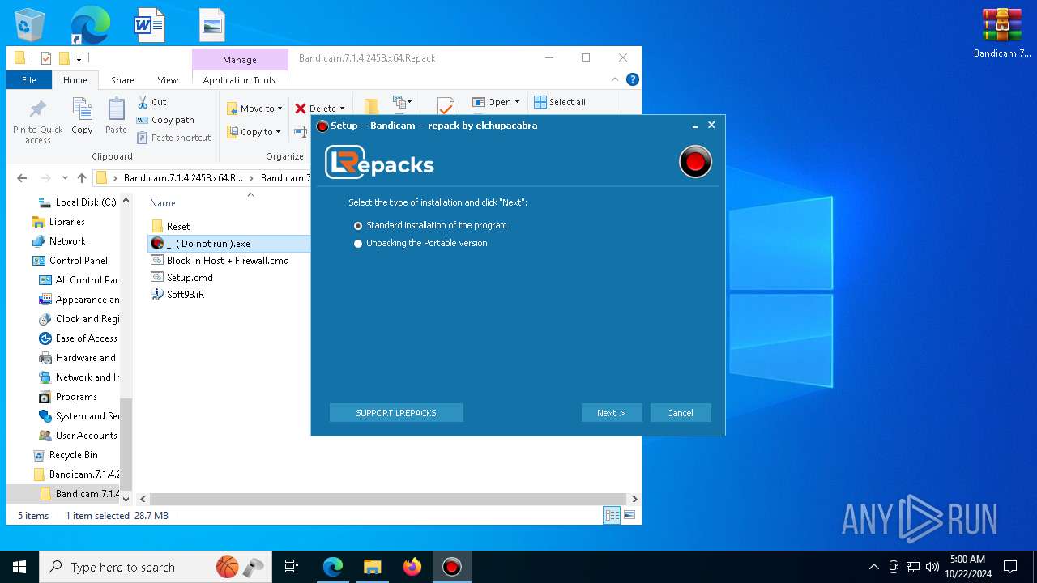Select Unpacking the Portable version option
1037x583 pixels.
point(420,243)
